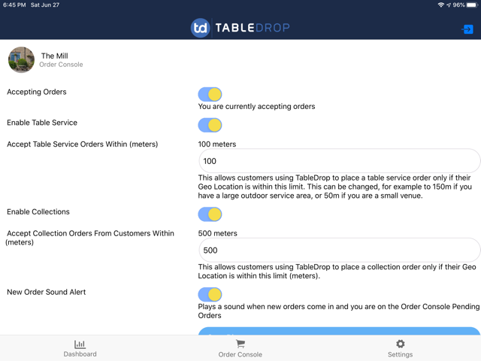Switch to Order Console tab

point(240,348)
